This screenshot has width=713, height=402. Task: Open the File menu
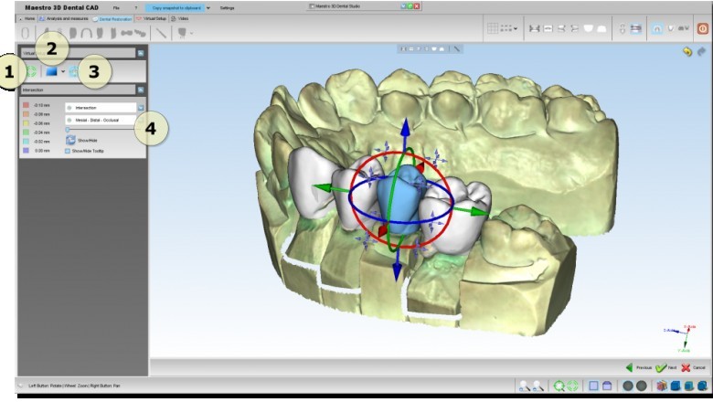pos(116,7)
